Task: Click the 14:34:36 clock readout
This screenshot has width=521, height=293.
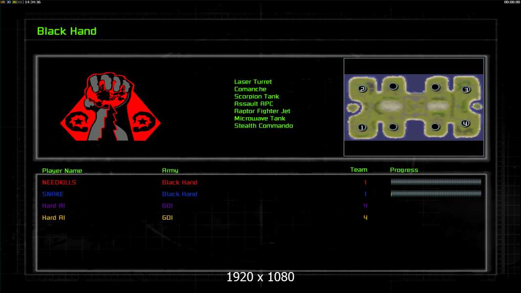Action: point(33,2)
